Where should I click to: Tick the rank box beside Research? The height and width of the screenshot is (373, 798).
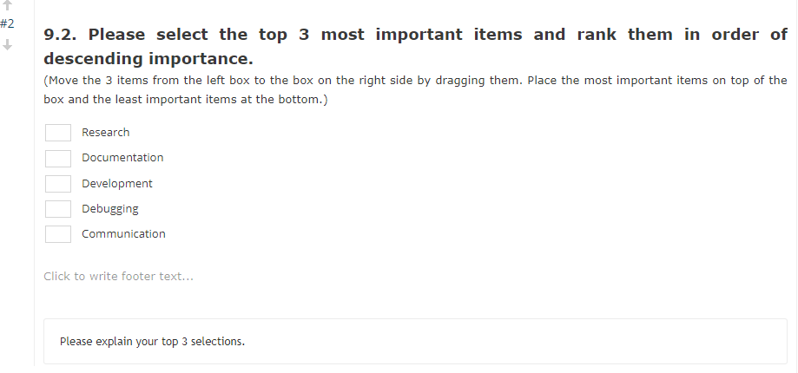coord(58,133)
